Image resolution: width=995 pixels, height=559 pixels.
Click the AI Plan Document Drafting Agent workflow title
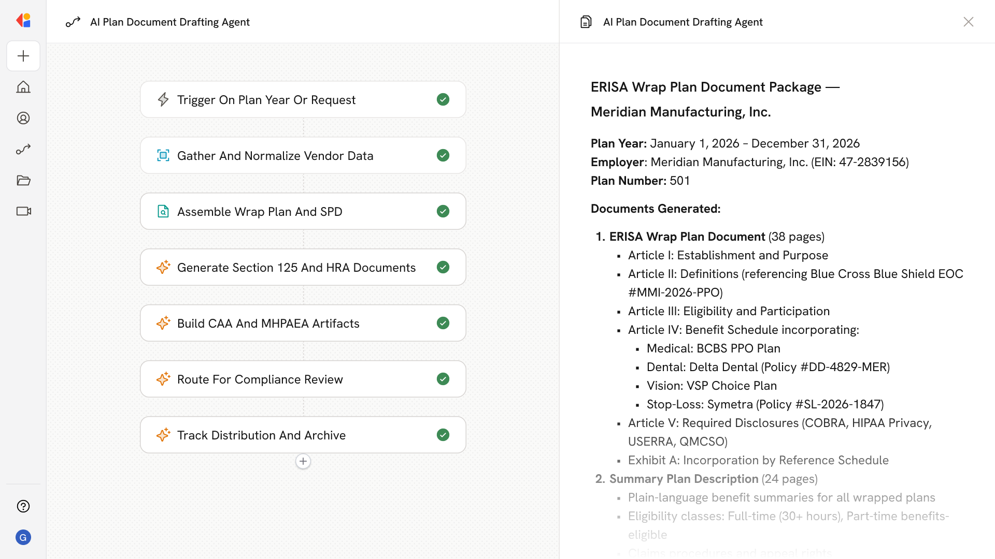[169, 22]
